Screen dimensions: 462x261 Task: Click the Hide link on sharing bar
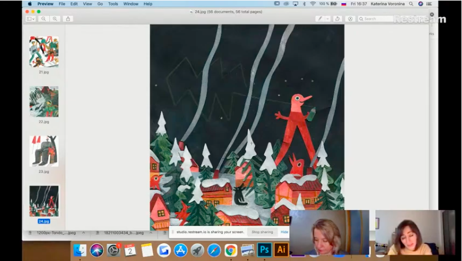coord(284,232)
